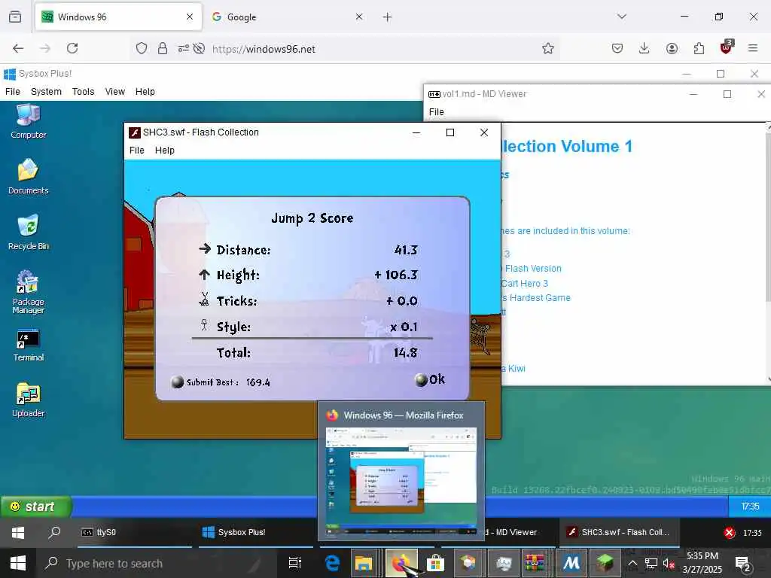Switch to the Google browser tab
The height and width of the screenshot is (578, 771).
pos(288,17)
